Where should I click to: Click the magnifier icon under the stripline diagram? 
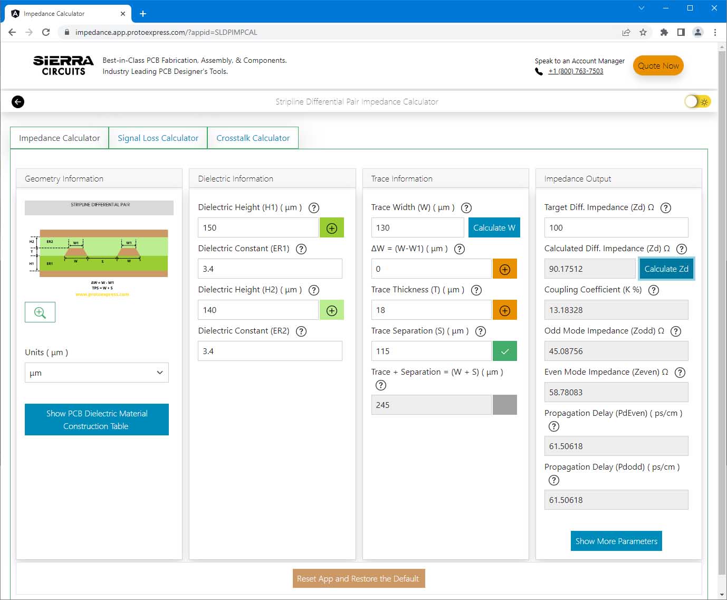pyautogui.click(x=40, y=312)
